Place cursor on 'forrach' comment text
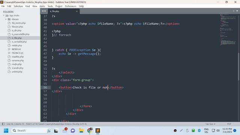The height and width of the screenshot is (135, 240). tap(65, 35)
